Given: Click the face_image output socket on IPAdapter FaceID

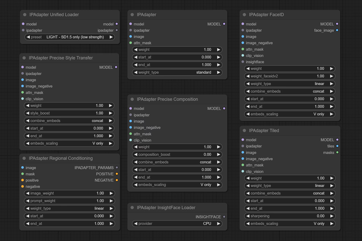Looking at the screenshot, I should coord(337,30).
